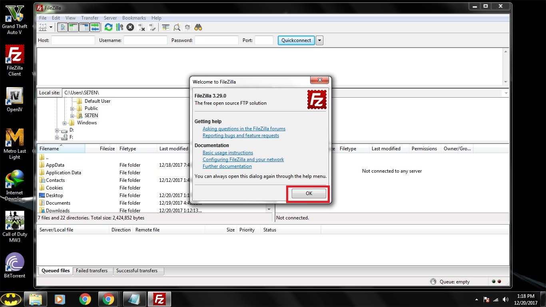Toggle directory comparison icon

click(177, 27)
